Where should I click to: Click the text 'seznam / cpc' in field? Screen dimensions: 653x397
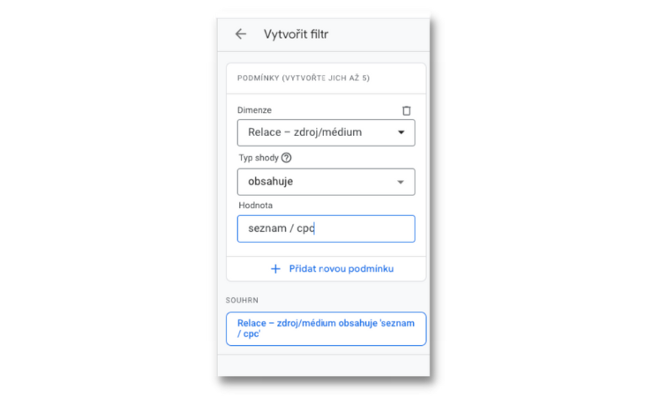point(281,228)
